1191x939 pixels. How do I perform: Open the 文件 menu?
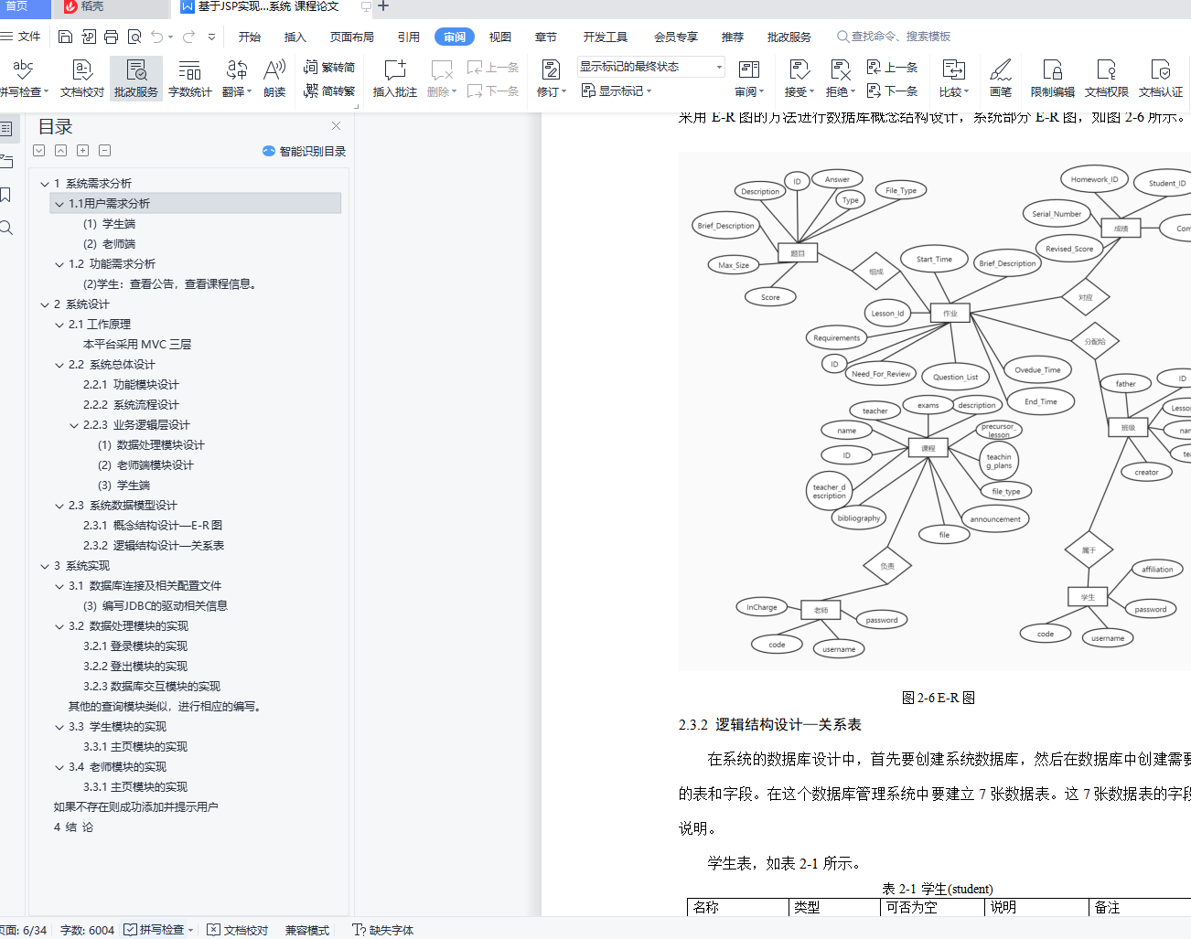(21, 37)
